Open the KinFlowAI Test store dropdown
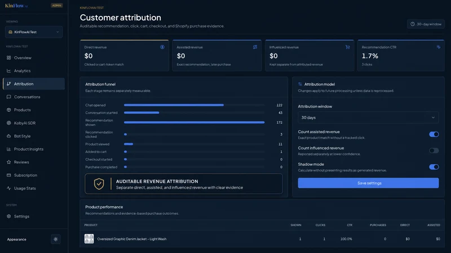Screen dimensions: 451x253 34,32
